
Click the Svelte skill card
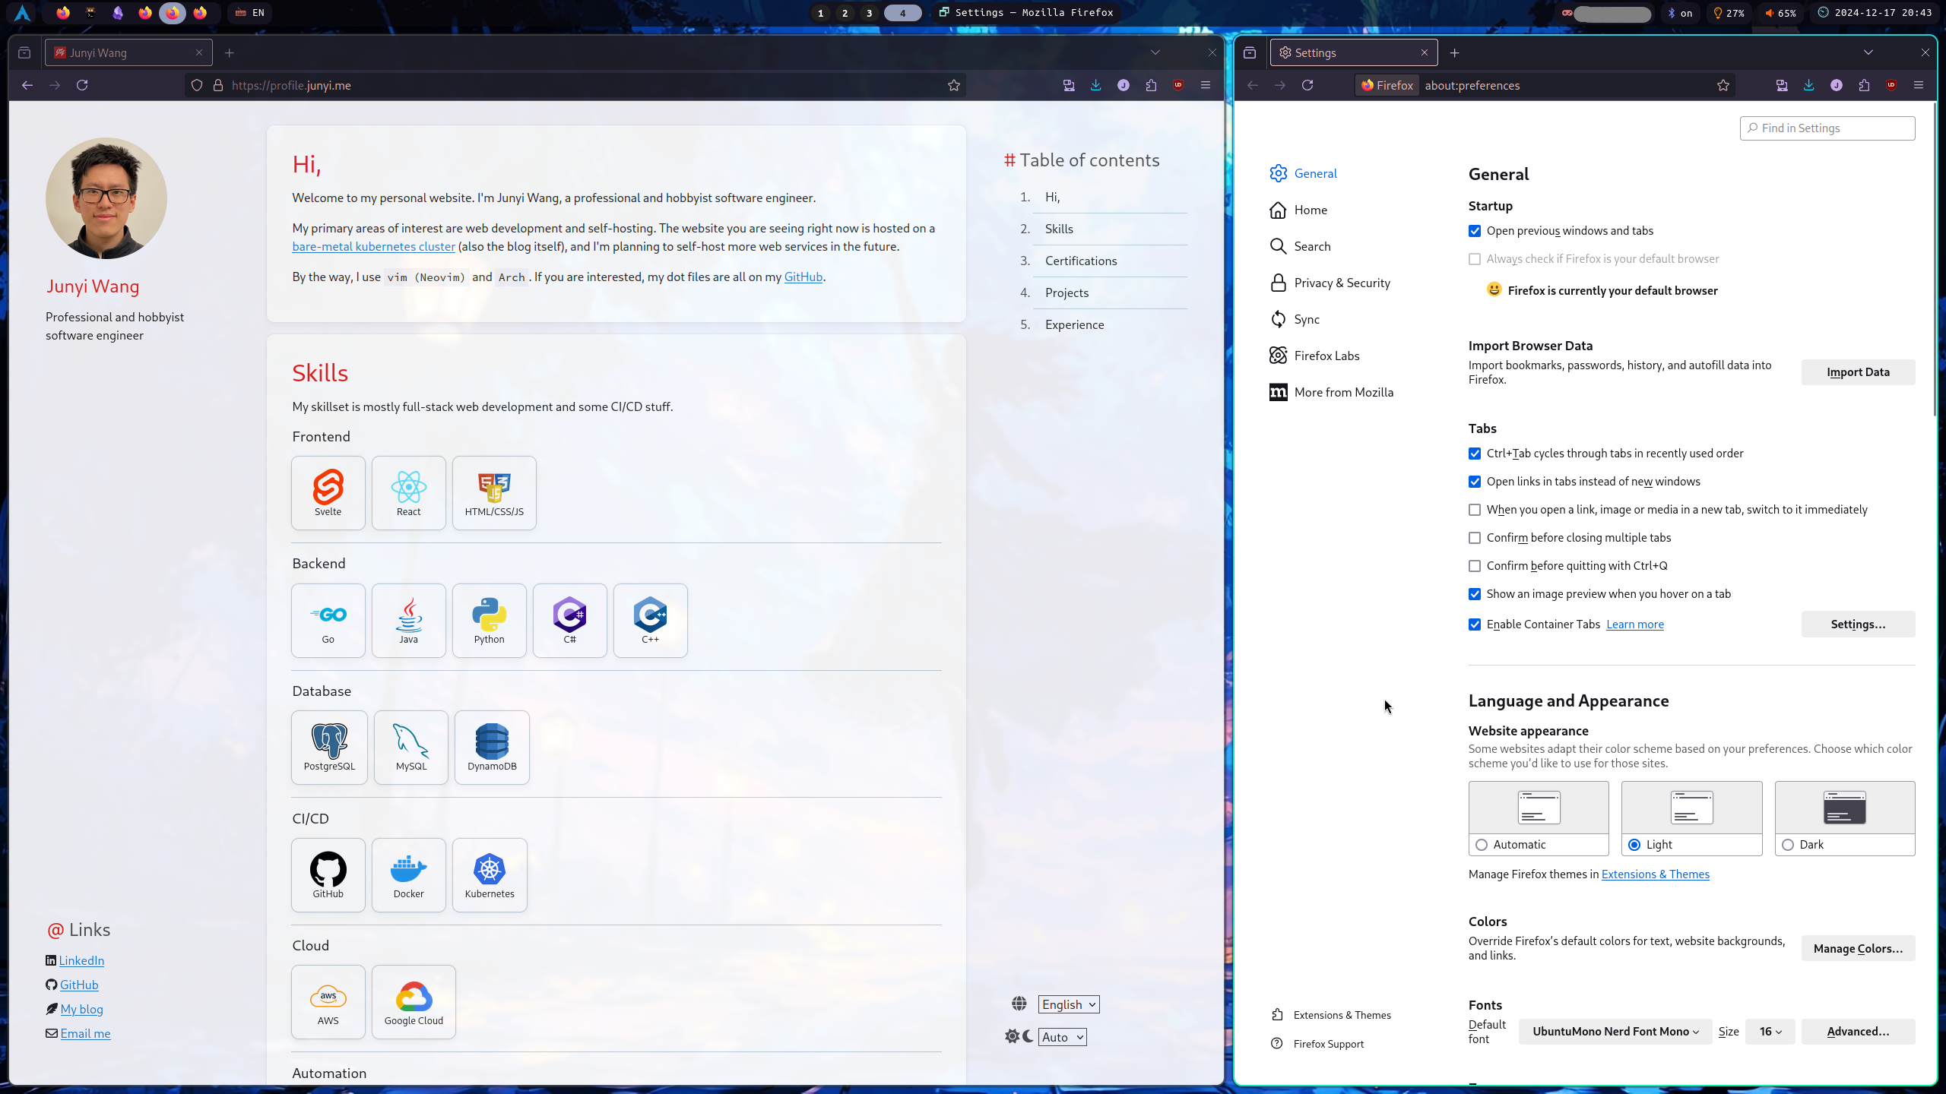pyautogui.click(x=328, y=493)
